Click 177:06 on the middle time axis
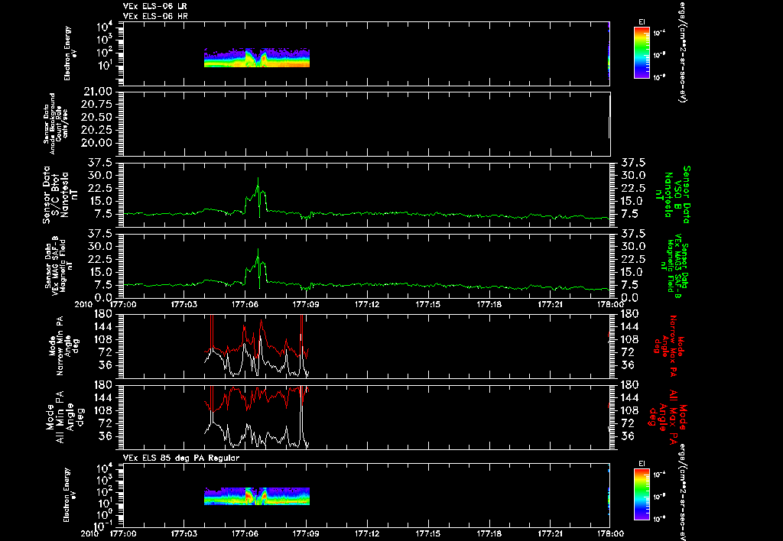The image size is (783, 541). (x=245, y=303)
